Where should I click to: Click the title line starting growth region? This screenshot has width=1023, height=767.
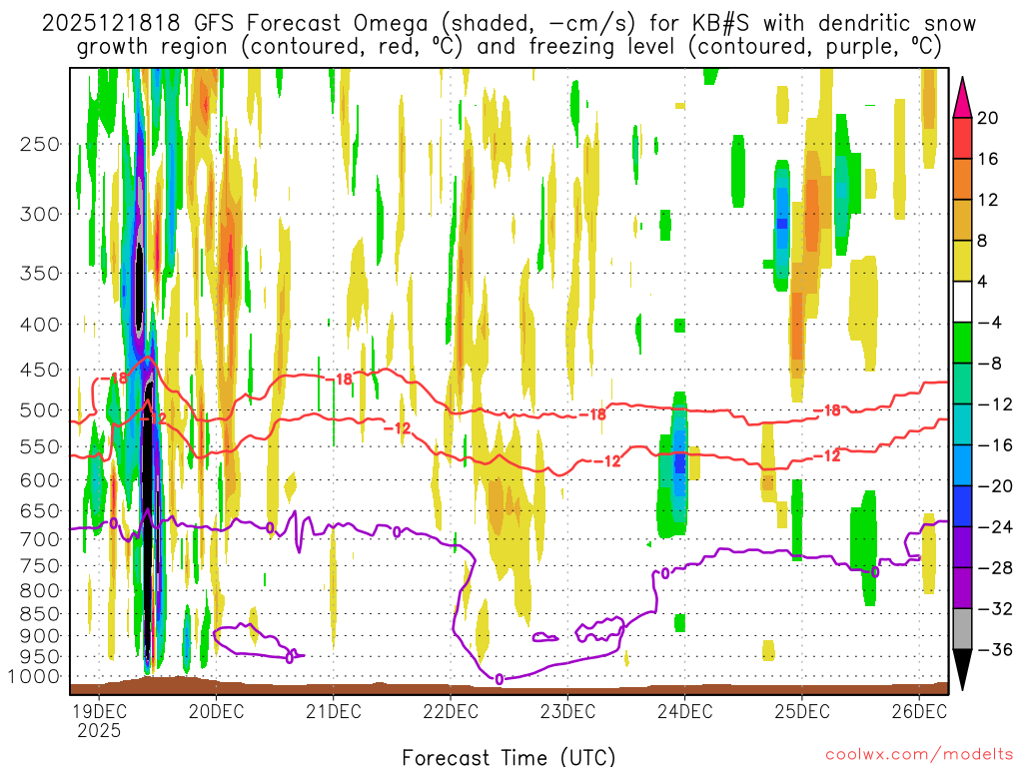509,47
